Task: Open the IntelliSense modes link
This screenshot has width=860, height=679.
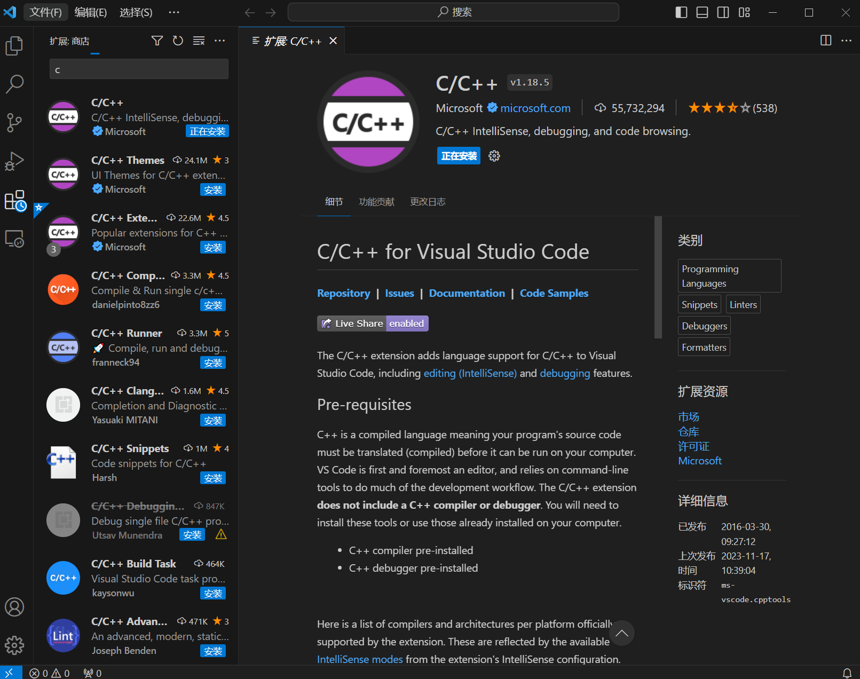Action: (x=360, y=659)
